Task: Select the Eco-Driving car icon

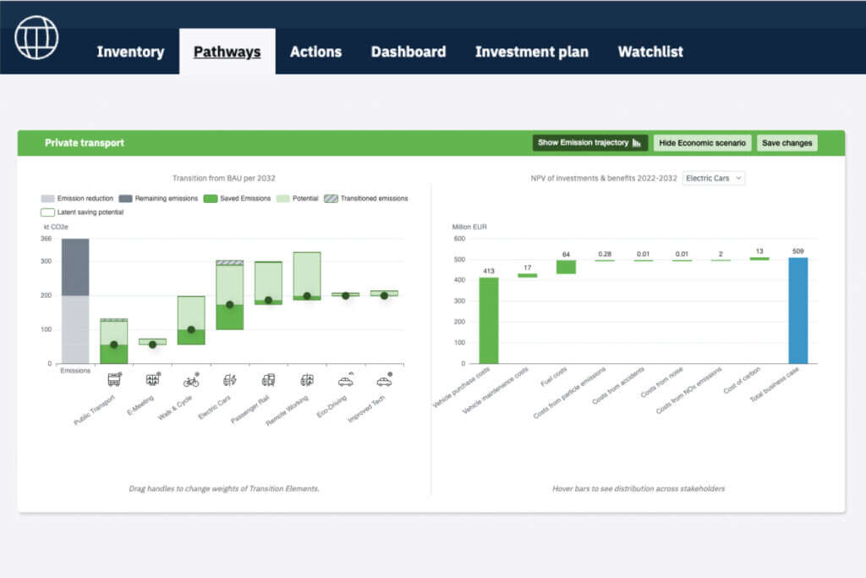Action: [x=346, y=380]
